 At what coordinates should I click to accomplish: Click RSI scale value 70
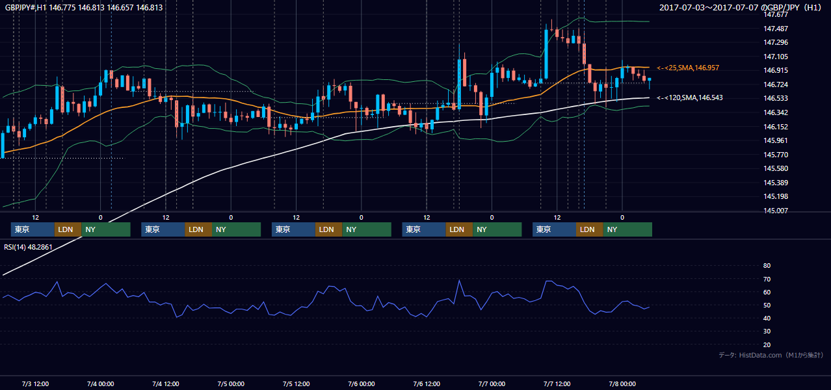pyautogui.click(x=767, y=279)
